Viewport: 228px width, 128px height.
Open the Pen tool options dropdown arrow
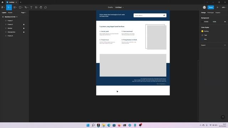tap(28, 7)
